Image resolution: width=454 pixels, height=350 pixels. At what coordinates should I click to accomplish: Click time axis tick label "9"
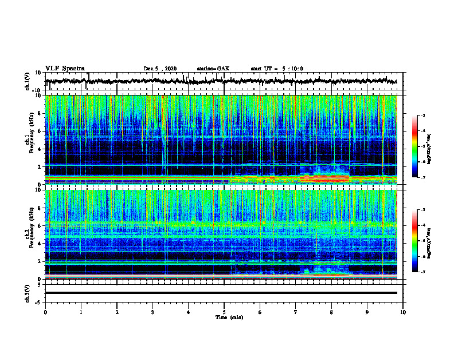[367, 312]
